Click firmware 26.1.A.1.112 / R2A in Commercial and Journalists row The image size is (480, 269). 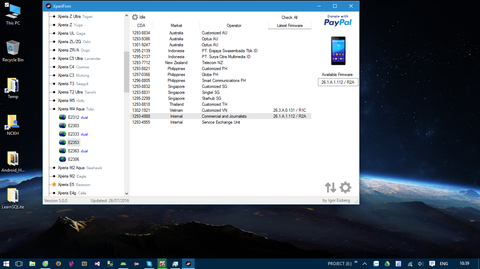290,116
